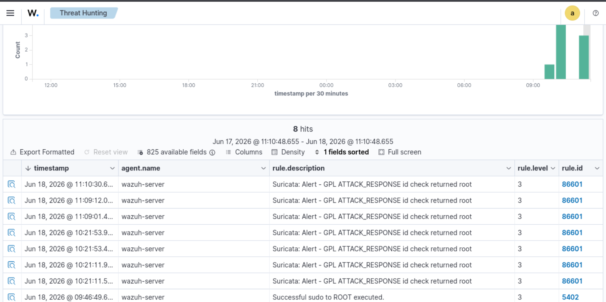Viewport: 606px width, 302px height.
Task: Open rule 86601 link in 10:21:11.9 row
Action: click(x=572, y=265)
